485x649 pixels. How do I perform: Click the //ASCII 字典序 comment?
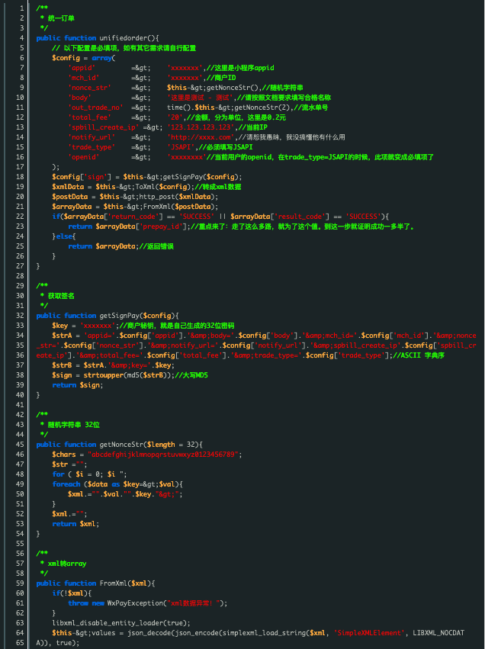coord(418,355)
